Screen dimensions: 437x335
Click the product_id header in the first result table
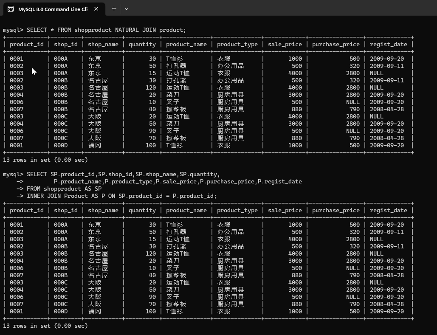27,44
